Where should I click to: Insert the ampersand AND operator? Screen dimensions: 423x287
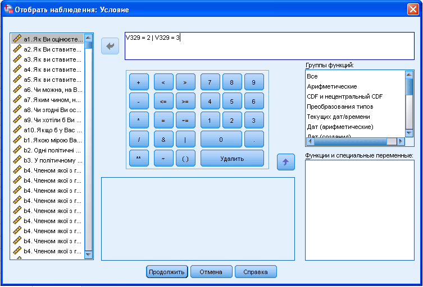coord(163,139)
